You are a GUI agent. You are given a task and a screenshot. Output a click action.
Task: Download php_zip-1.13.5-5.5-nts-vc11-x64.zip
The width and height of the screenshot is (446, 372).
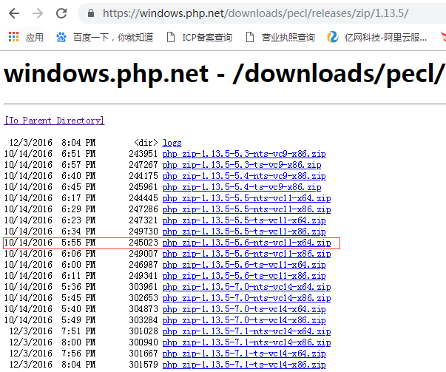click(x=246, y=198)
